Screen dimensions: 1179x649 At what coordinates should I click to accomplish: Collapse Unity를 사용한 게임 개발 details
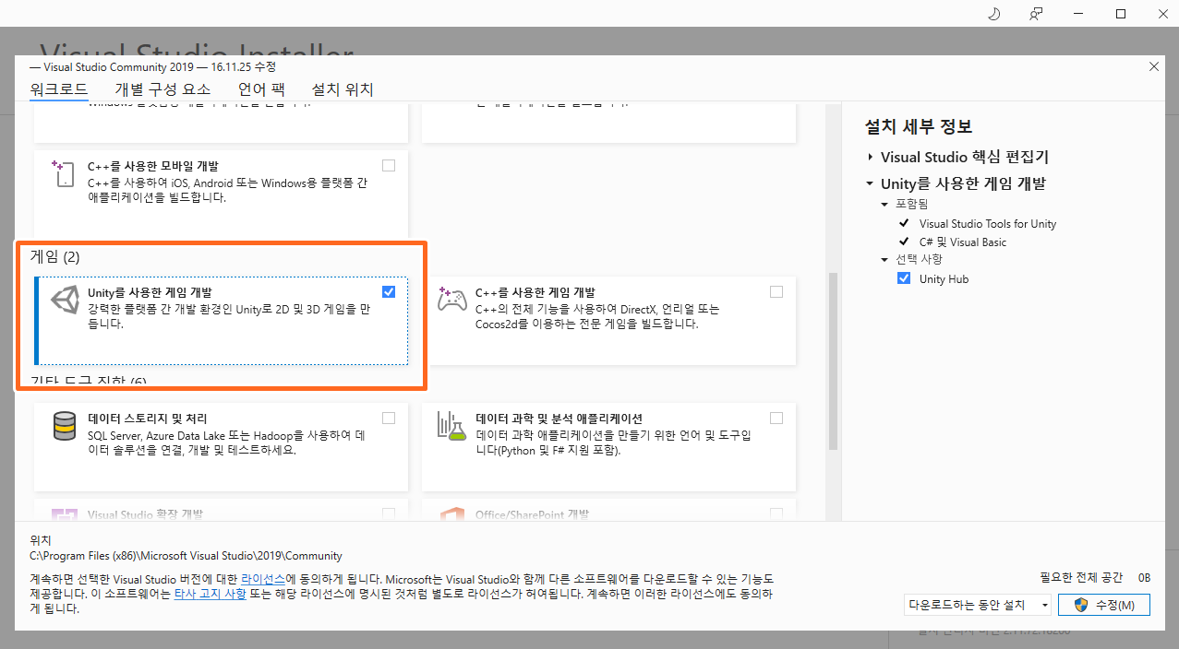click(870, 183)
